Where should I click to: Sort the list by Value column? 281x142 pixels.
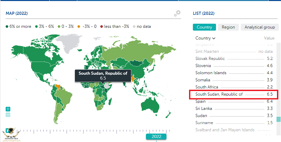click(269, 38)
